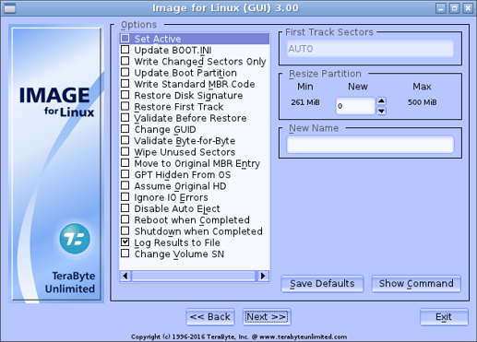Check the Change GUID option
The width and height of the screenshot is (477, 342).
(125, 129)
